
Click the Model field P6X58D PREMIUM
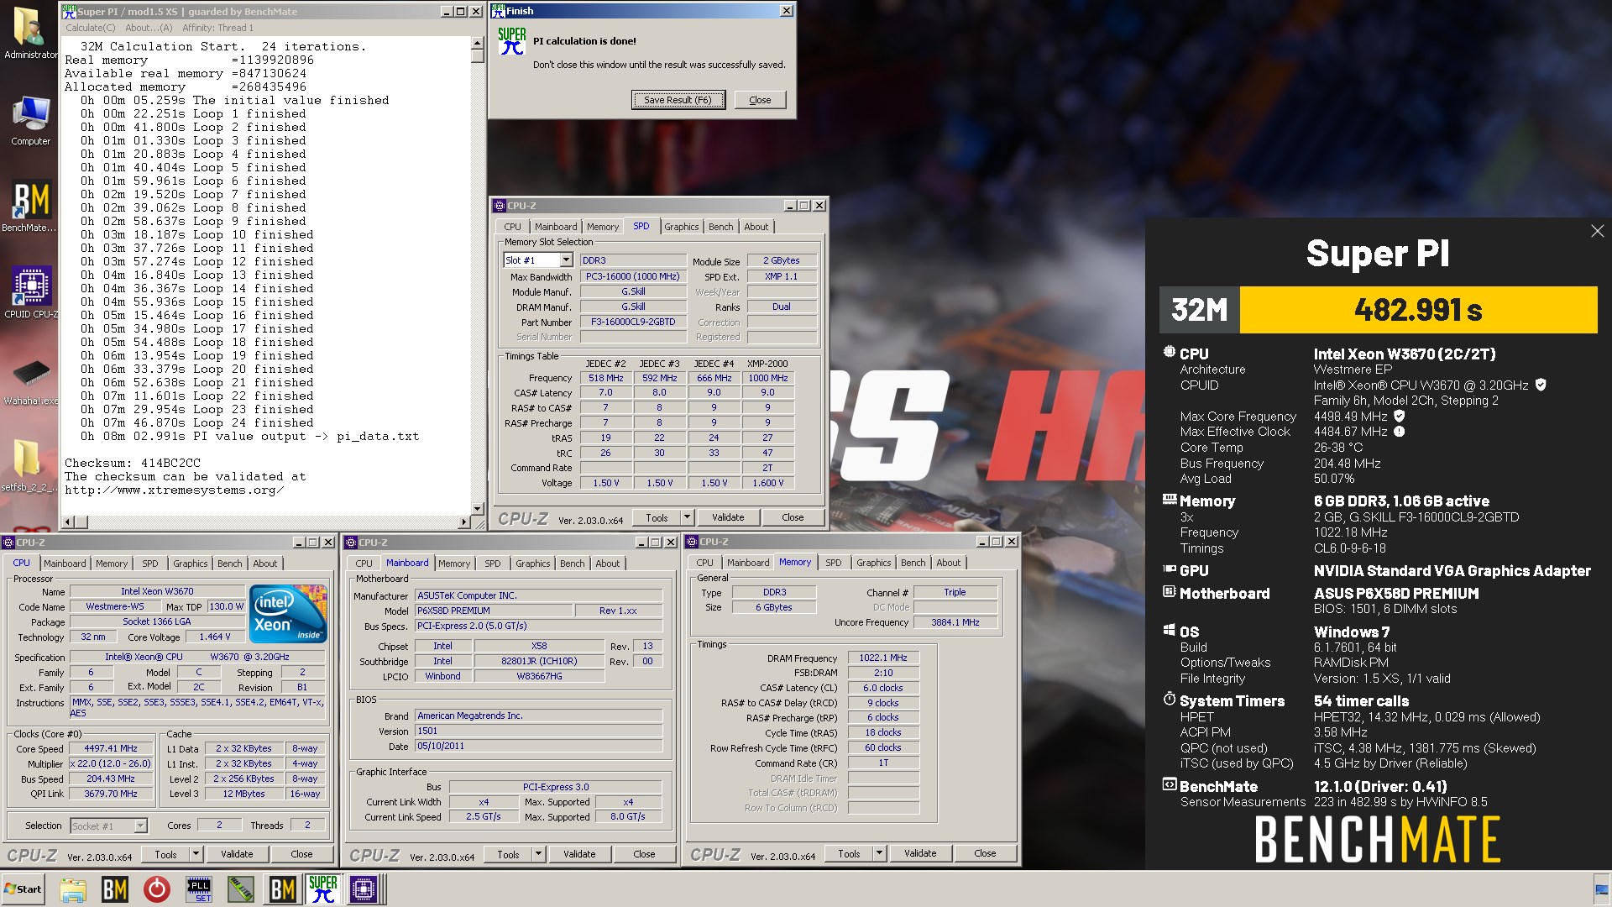tap(494, 611)
